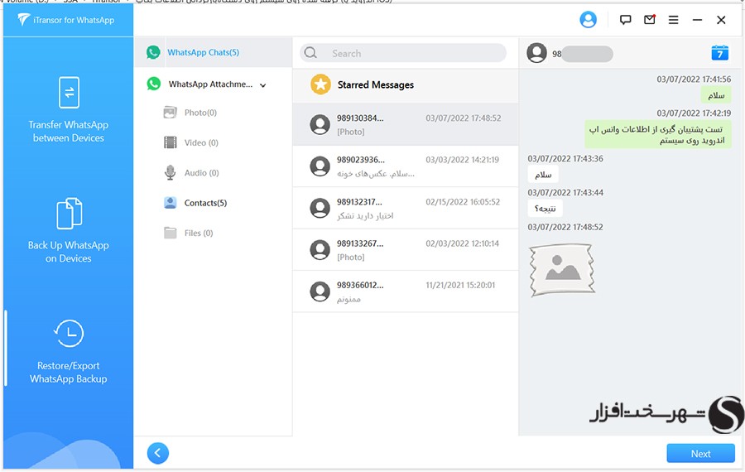The height and width of the screenshot is (472, 745).
Task: Select chat 989023936...
Action: click(406, 166)
